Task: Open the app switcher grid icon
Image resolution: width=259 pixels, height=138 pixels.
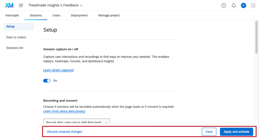Action: tap(253, 5)
